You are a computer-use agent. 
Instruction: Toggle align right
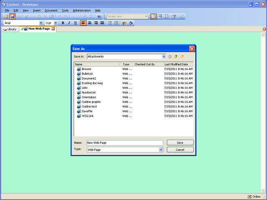[x=96, y=23]
